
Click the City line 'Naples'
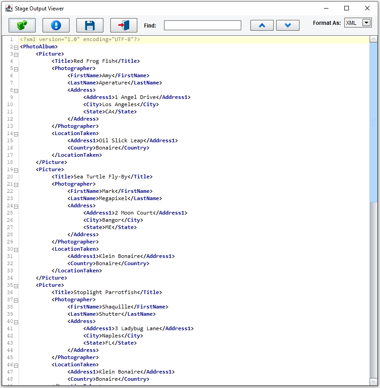pos(113,336)
